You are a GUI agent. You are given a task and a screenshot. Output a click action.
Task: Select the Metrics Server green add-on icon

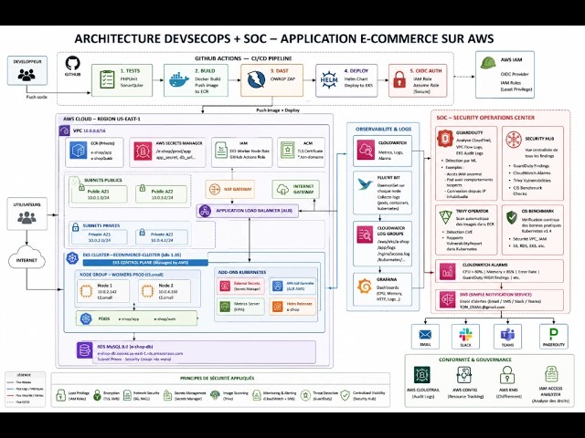[x=225, y=307]
